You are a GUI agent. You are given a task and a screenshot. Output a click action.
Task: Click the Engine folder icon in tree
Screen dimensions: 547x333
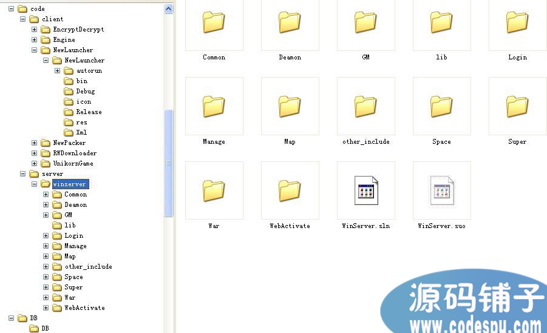[46, 40]
